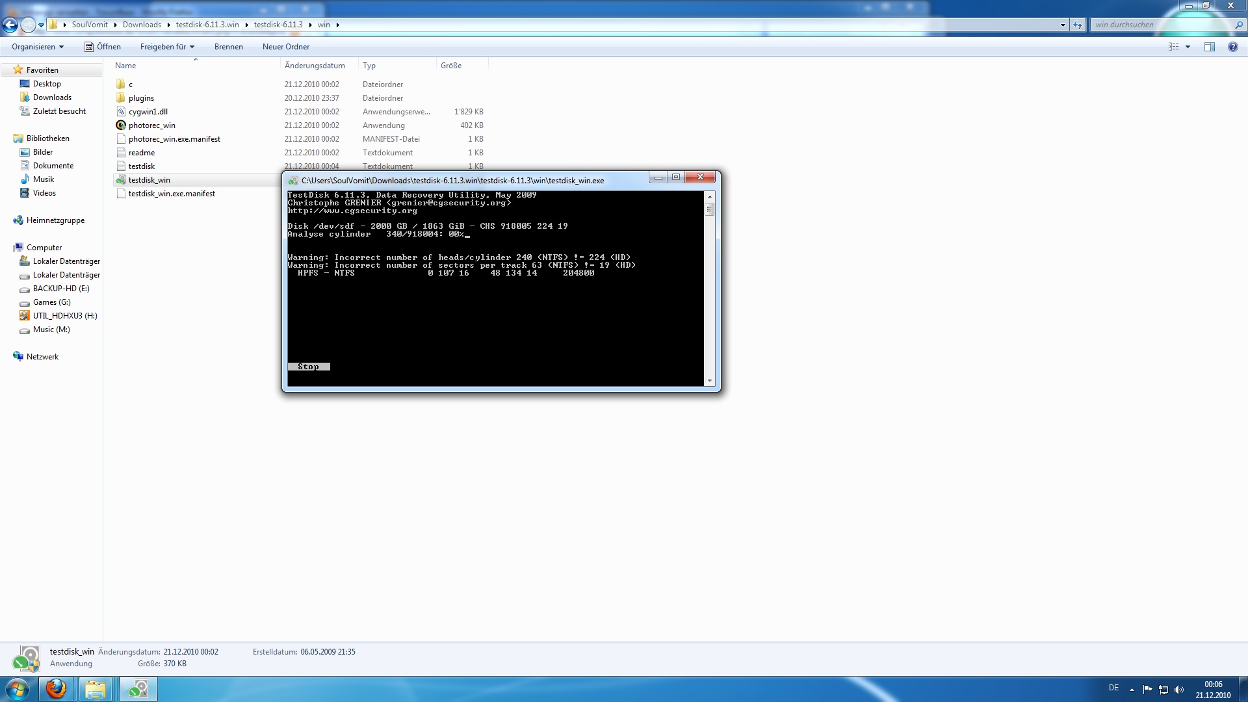Go back with Explorer's back arrow
Viewport: 1248px width, 702px height.
point(10,25)
